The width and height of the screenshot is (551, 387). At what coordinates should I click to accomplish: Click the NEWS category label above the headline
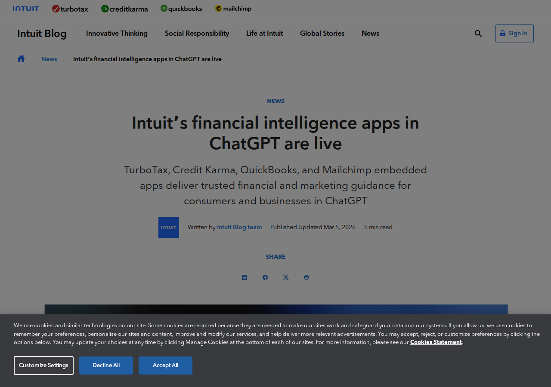tap(275, 101)
